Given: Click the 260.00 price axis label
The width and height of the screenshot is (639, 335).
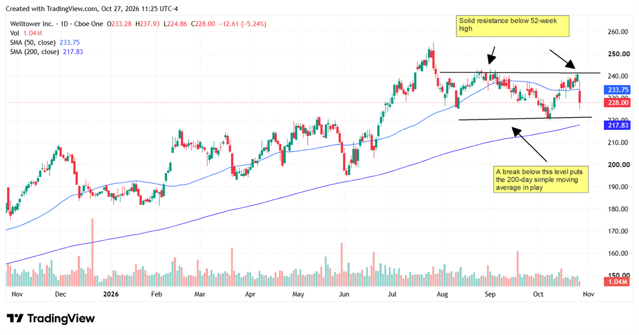Looking at the screenshot, I should [619, 32].
